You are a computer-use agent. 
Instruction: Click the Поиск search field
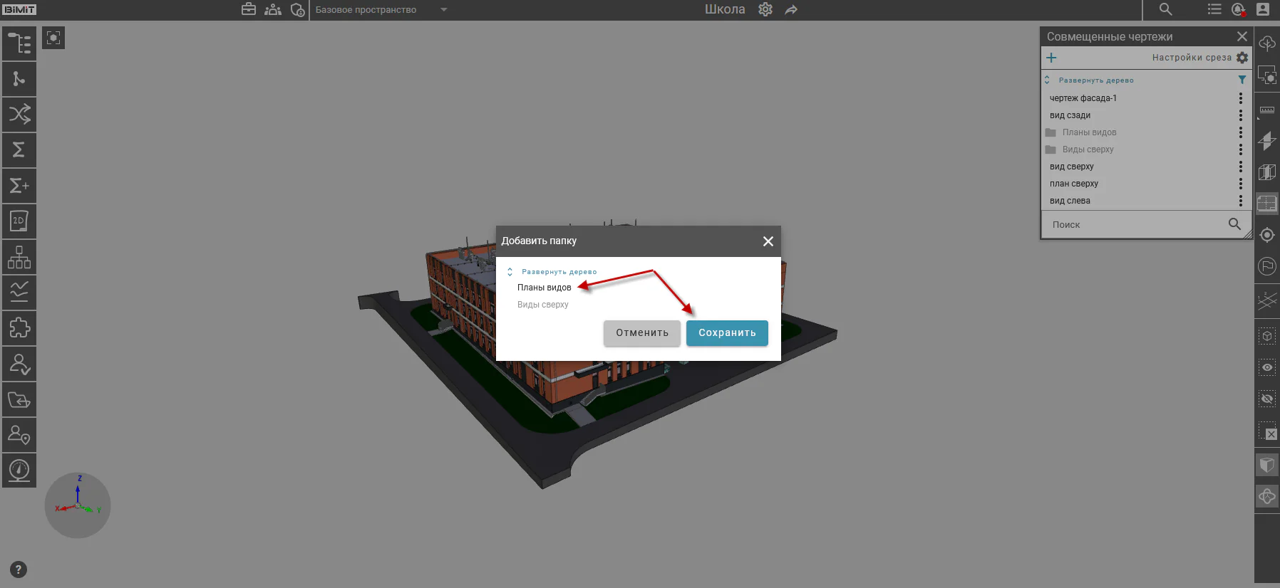click(1136, 224)
